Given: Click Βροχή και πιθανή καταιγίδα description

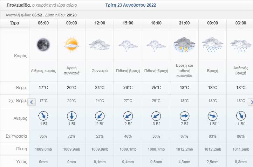Looking at the screenshot, I should tap(184, 71).
